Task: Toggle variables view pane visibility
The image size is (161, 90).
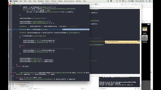Action: click(x=138, y=88)
